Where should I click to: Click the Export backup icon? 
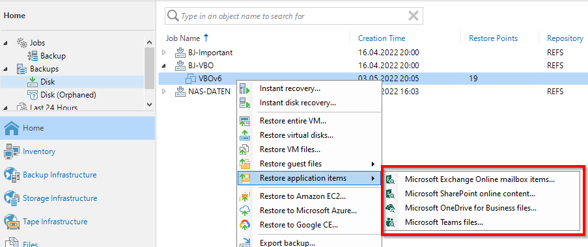click(245, 242)
